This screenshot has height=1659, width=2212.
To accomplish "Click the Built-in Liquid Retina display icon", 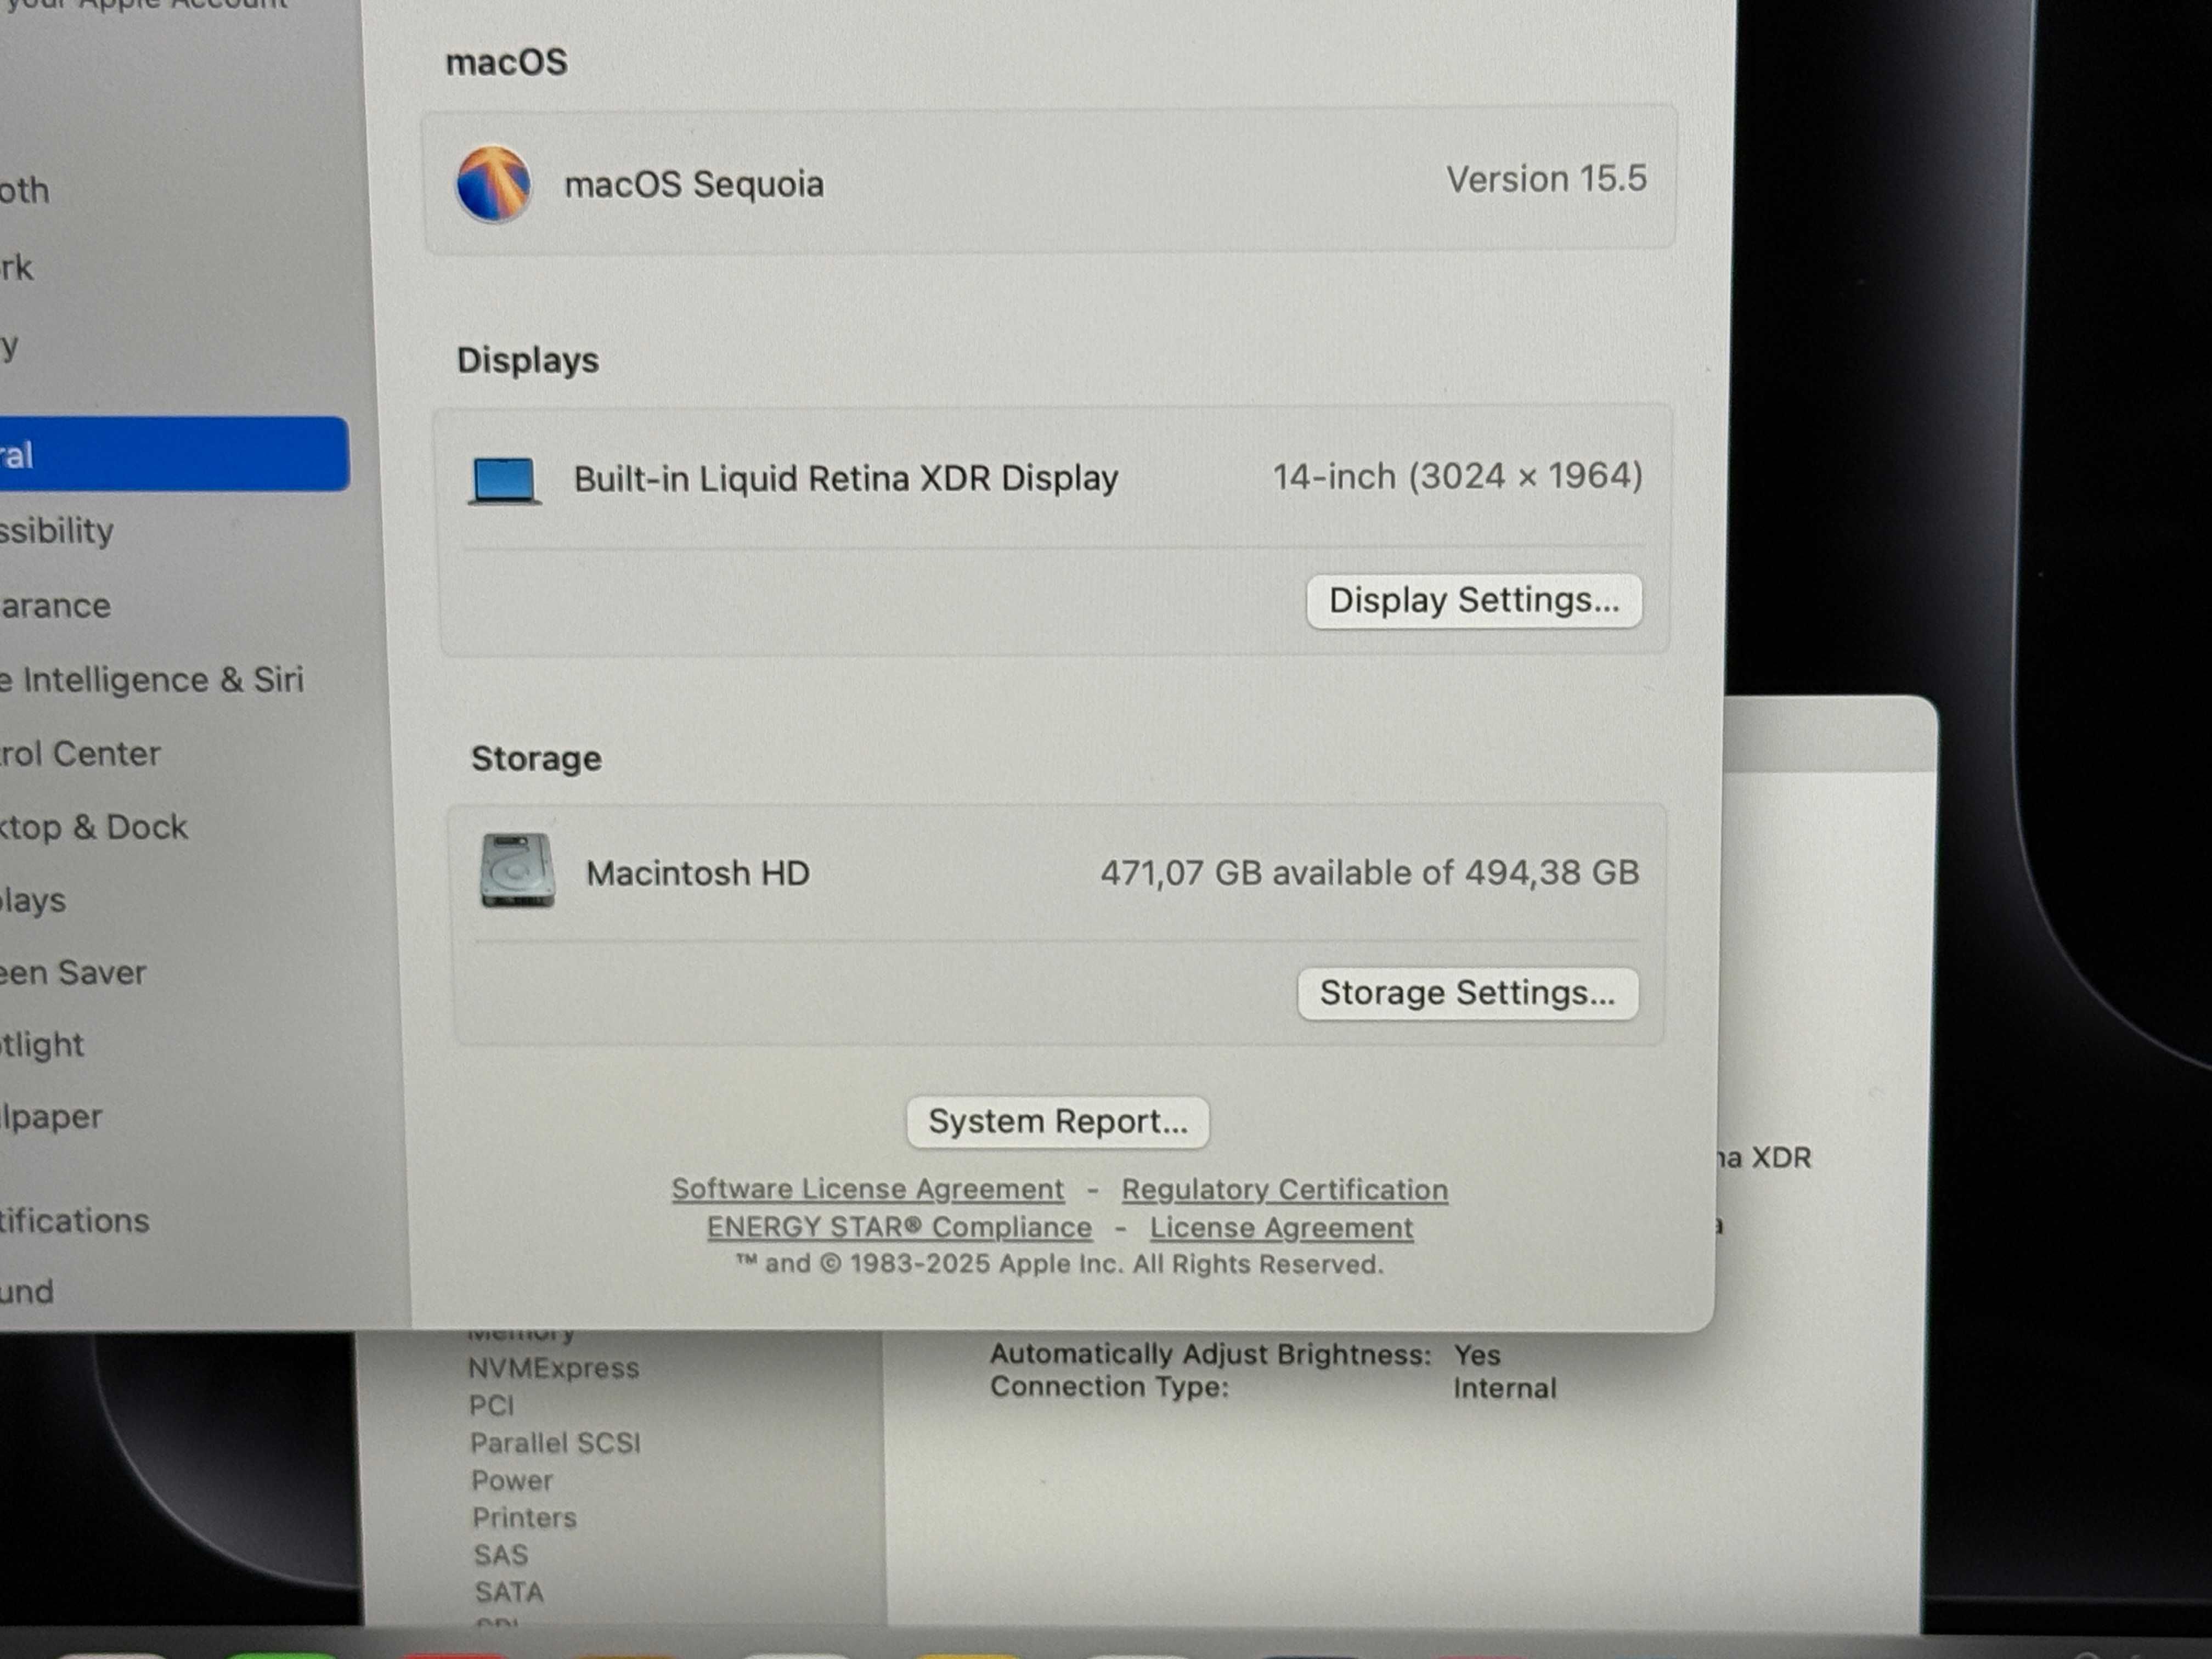I will click(x=505, y=481).
